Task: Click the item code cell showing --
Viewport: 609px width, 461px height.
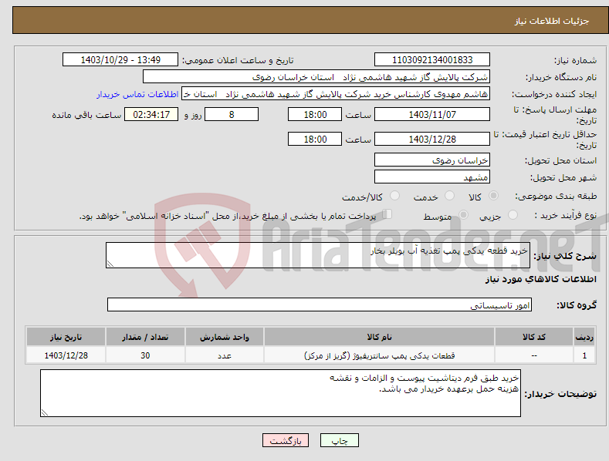Action: tap(534, 355)
